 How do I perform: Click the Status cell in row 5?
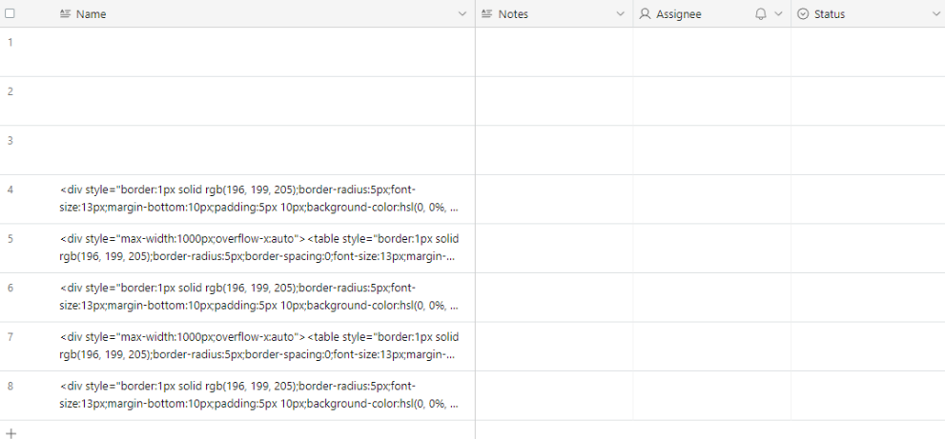(x=868, y=249)
